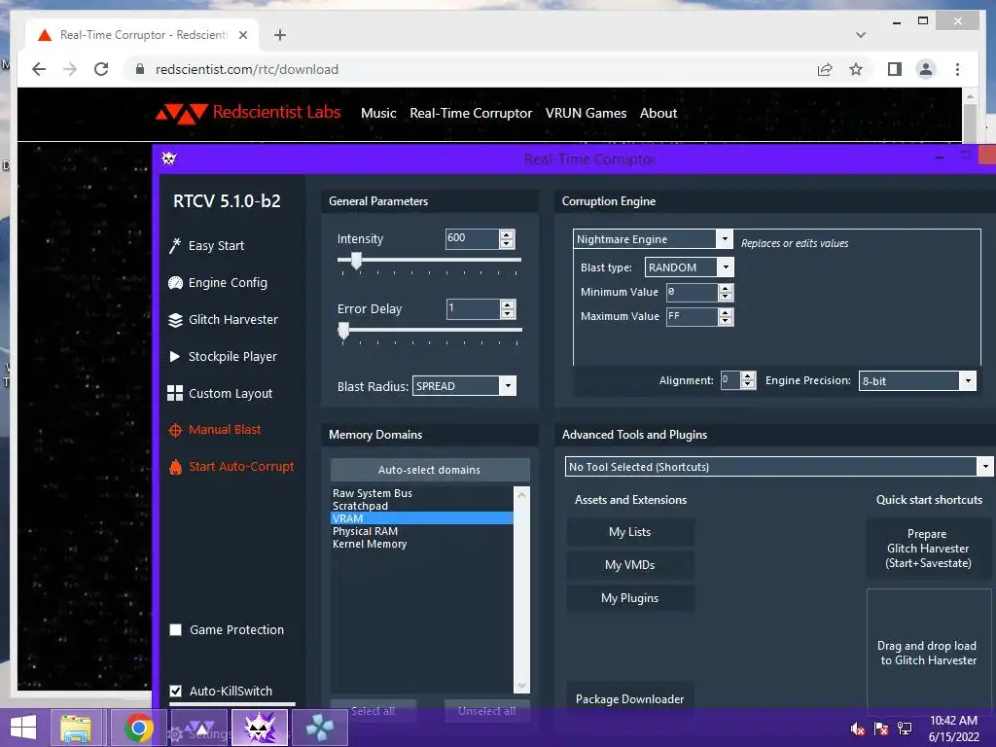The width and height of the screenshot is (996, 747).
Task: Close the Real-Time Corruptor browser tab
Action: click(x=242, y=35)
